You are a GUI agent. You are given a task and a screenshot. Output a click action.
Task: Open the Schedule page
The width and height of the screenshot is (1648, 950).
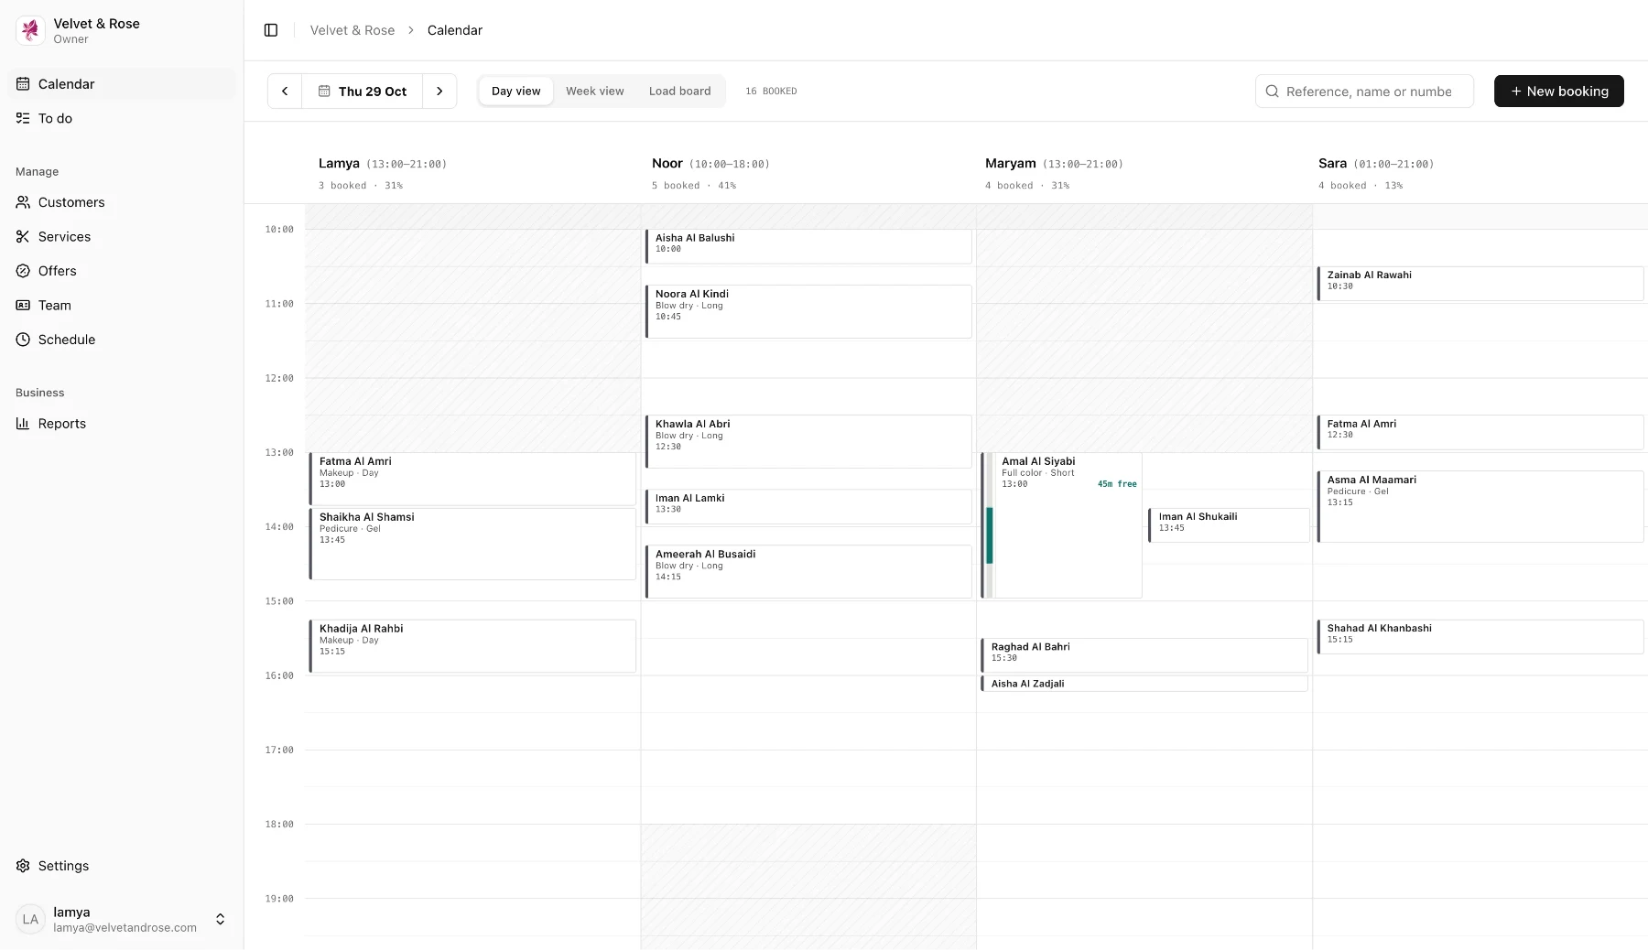(x=122, y=340)
